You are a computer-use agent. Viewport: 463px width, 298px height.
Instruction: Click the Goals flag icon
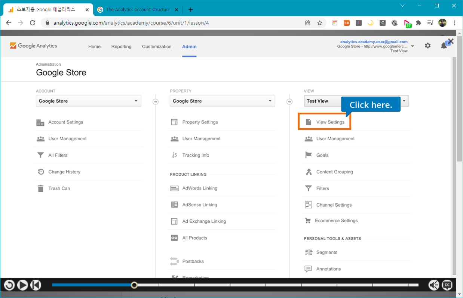coord(309,155)
